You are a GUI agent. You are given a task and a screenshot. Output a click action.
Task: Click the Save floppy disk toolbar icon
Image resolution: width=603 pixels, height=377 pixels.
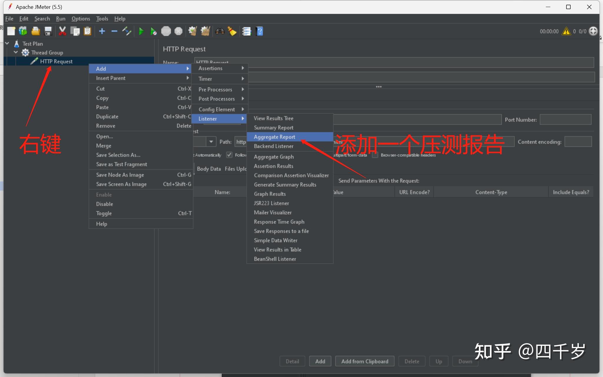pos(48,31)
